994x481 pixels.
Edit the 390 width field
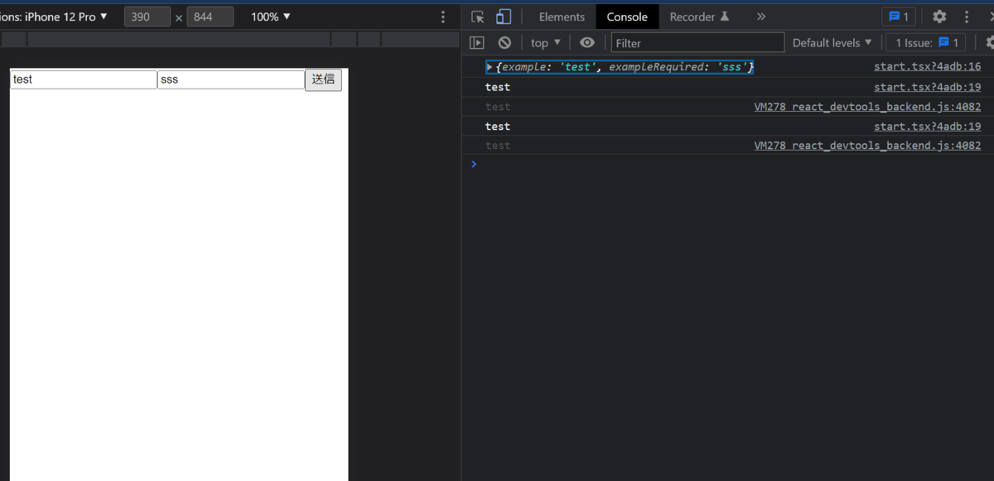pyautogui.click(x=147, y=17)
